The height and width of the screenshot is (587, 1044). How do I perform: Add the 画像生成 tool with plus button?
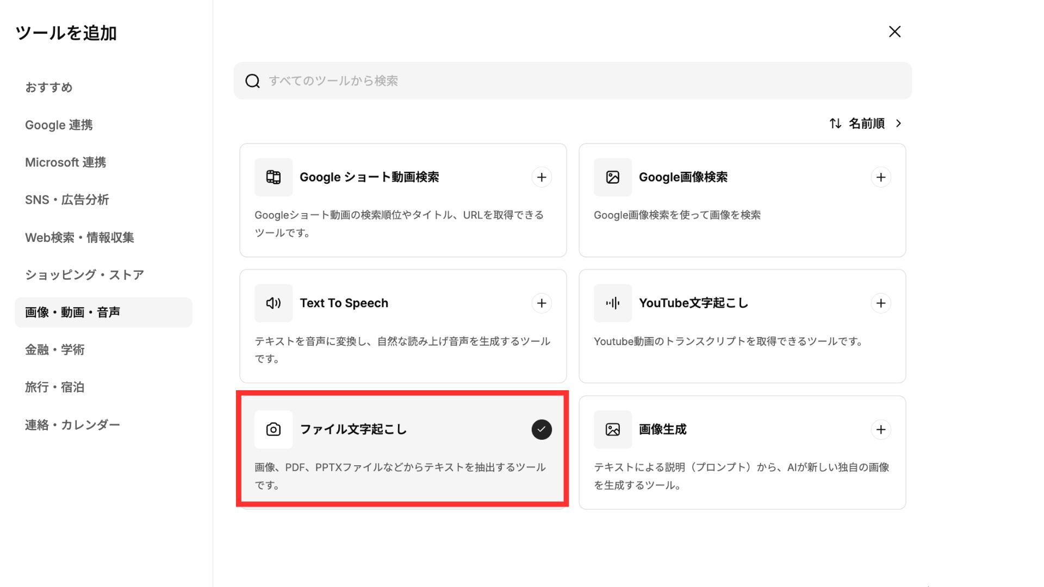(x=881, y=429)
